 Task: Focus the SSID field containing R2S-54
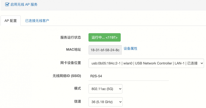click(x=128, y=76)
